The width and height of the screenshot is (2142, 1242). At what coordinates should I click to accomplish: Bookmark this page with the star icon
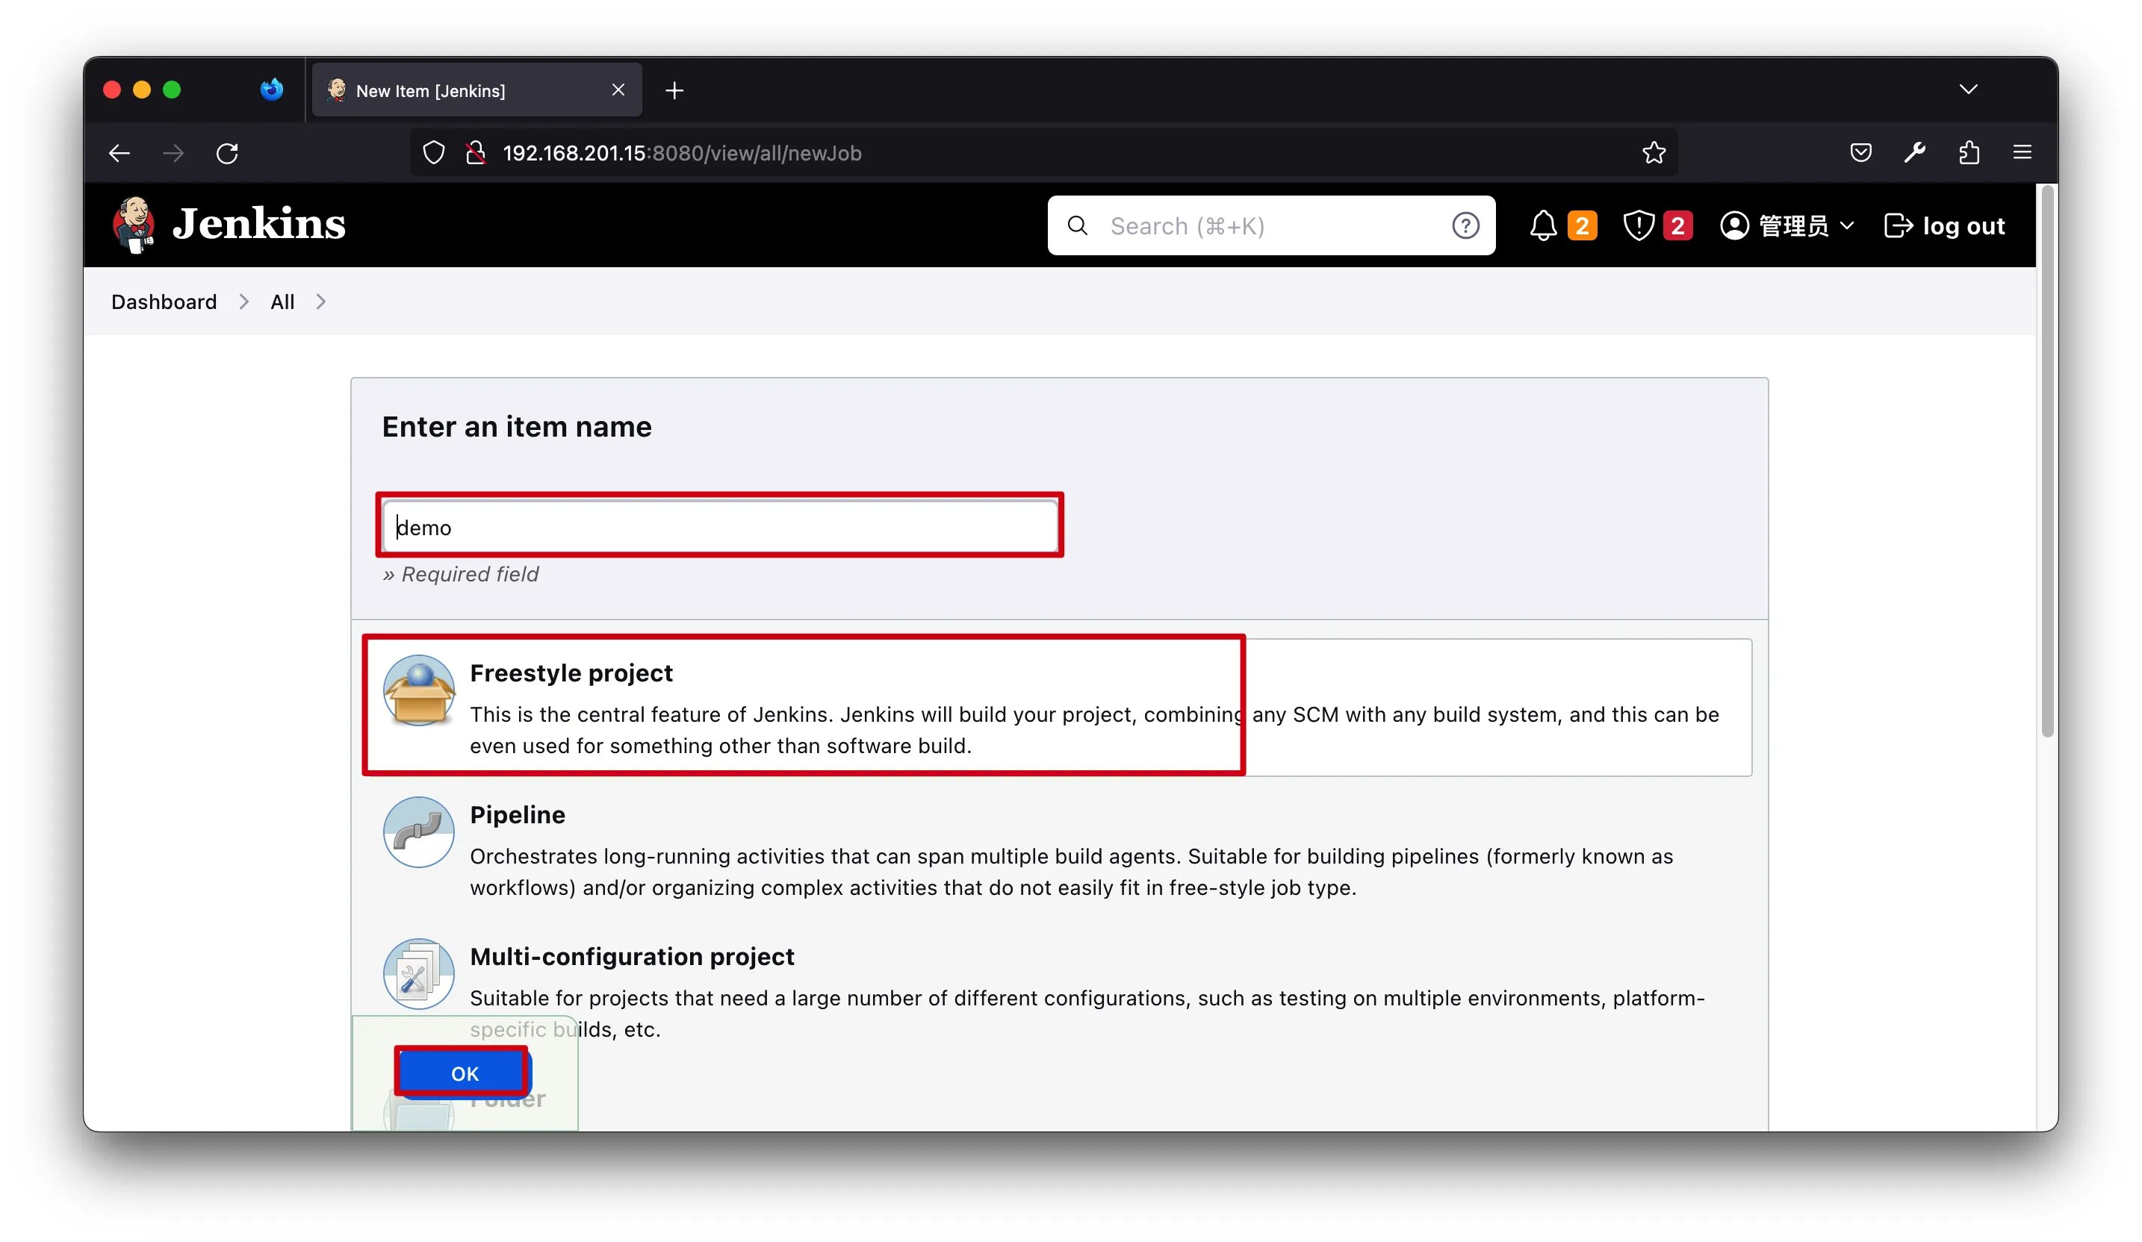coord(1654,153)
